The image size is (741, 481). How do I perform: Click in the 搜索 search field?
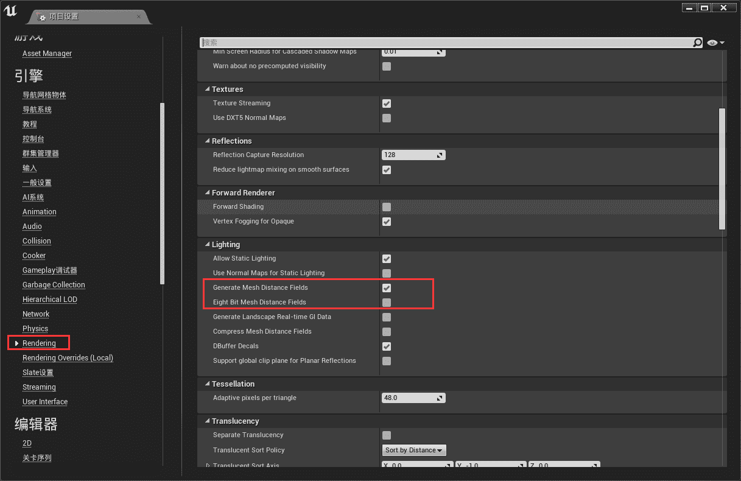444,43
